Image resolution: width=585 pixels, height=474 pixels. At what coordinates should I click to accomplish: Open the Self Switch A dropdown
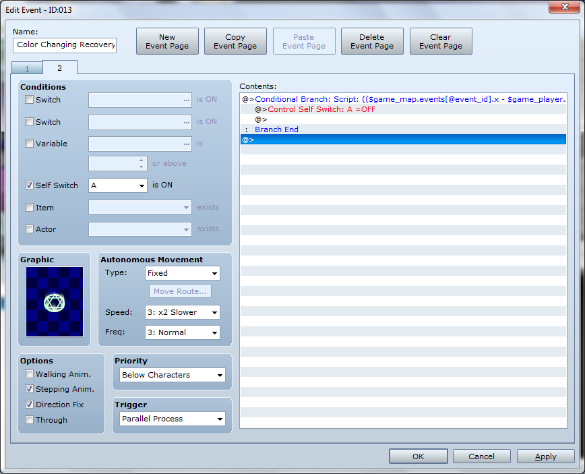click(118, 185)
